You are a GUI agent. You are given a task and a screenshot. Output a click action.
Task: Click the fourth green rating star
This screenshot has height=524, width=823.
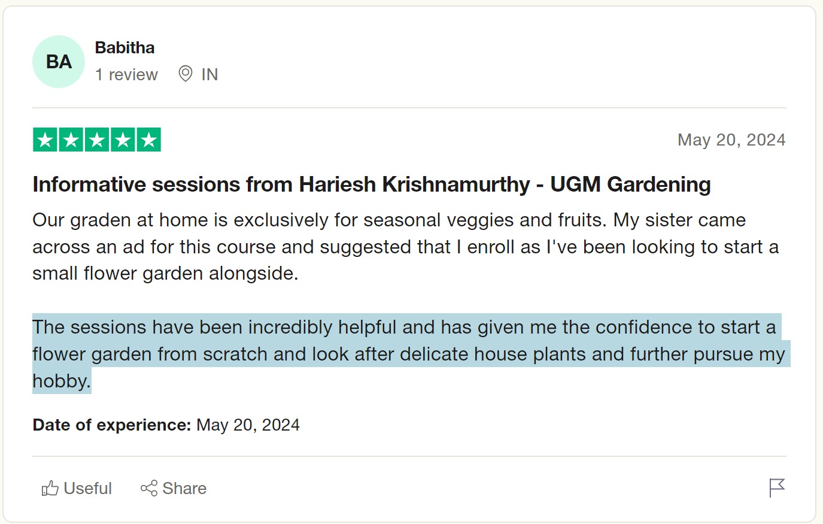(x=123, y=140)
